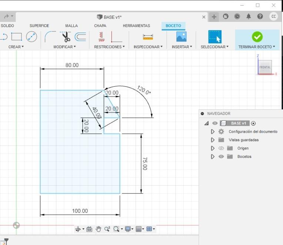283x245 pixels.
Task: Select the 75.00 dimension value
Action: [x=145, y=163]
